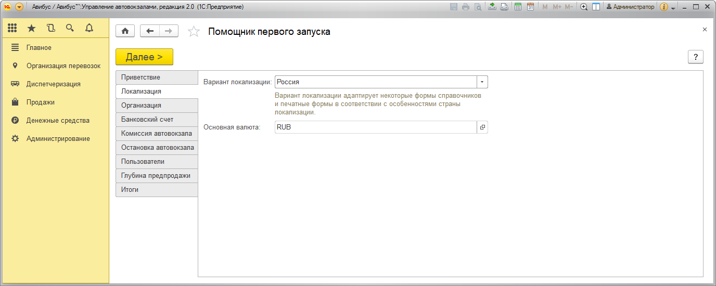
Task: Open the calendar icon in the title bar
Action: 530,7
